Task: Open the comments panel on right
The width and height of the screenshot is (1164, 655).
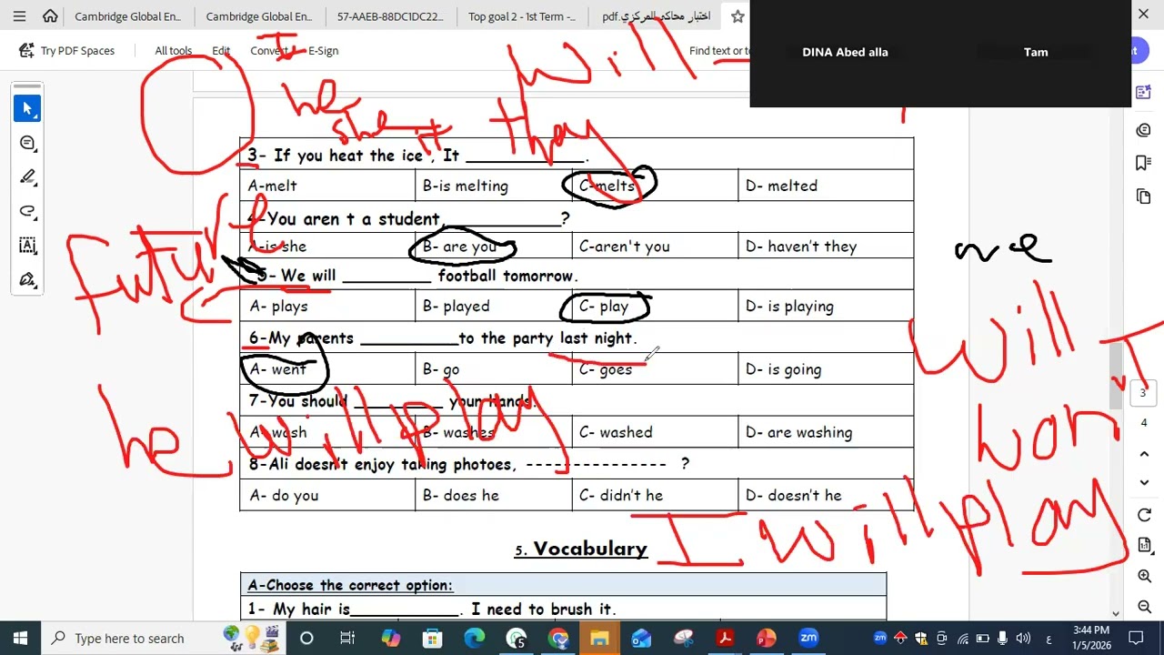Action: [x=1144, y=130]
